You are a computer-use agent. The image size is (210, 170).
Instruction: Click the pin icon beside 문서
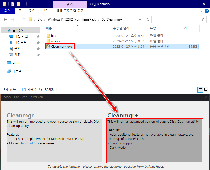coord(38,49)
